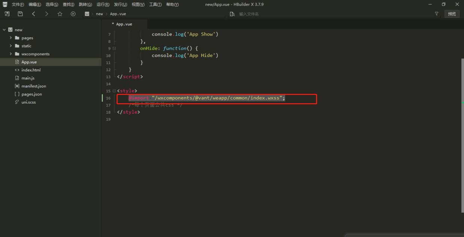Expand the wxcomponents folder
Image resolution: width=464 pixels, height=237 pixels.
[x=11, y=54]
